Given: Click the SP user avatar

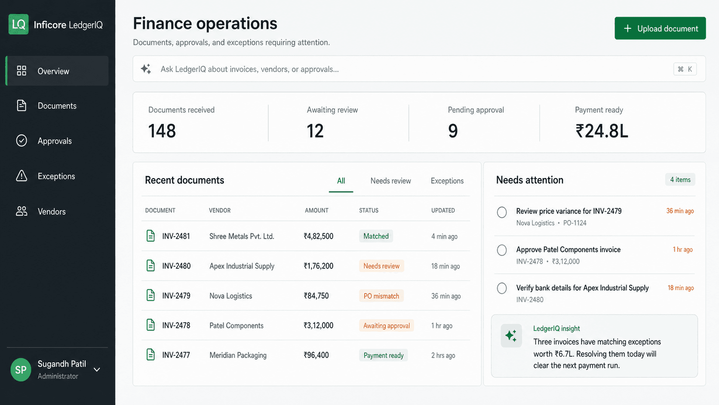Looking at the screenshot, I should 21,370.
